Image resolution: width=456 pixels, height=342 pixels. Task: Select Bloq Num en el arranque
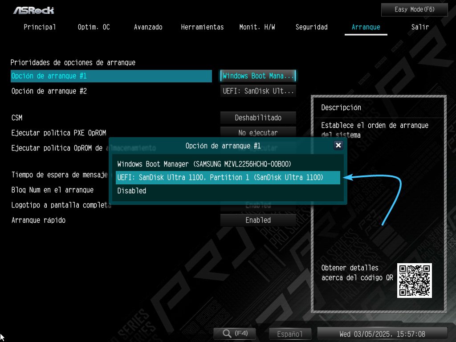[x=53, y=190]
